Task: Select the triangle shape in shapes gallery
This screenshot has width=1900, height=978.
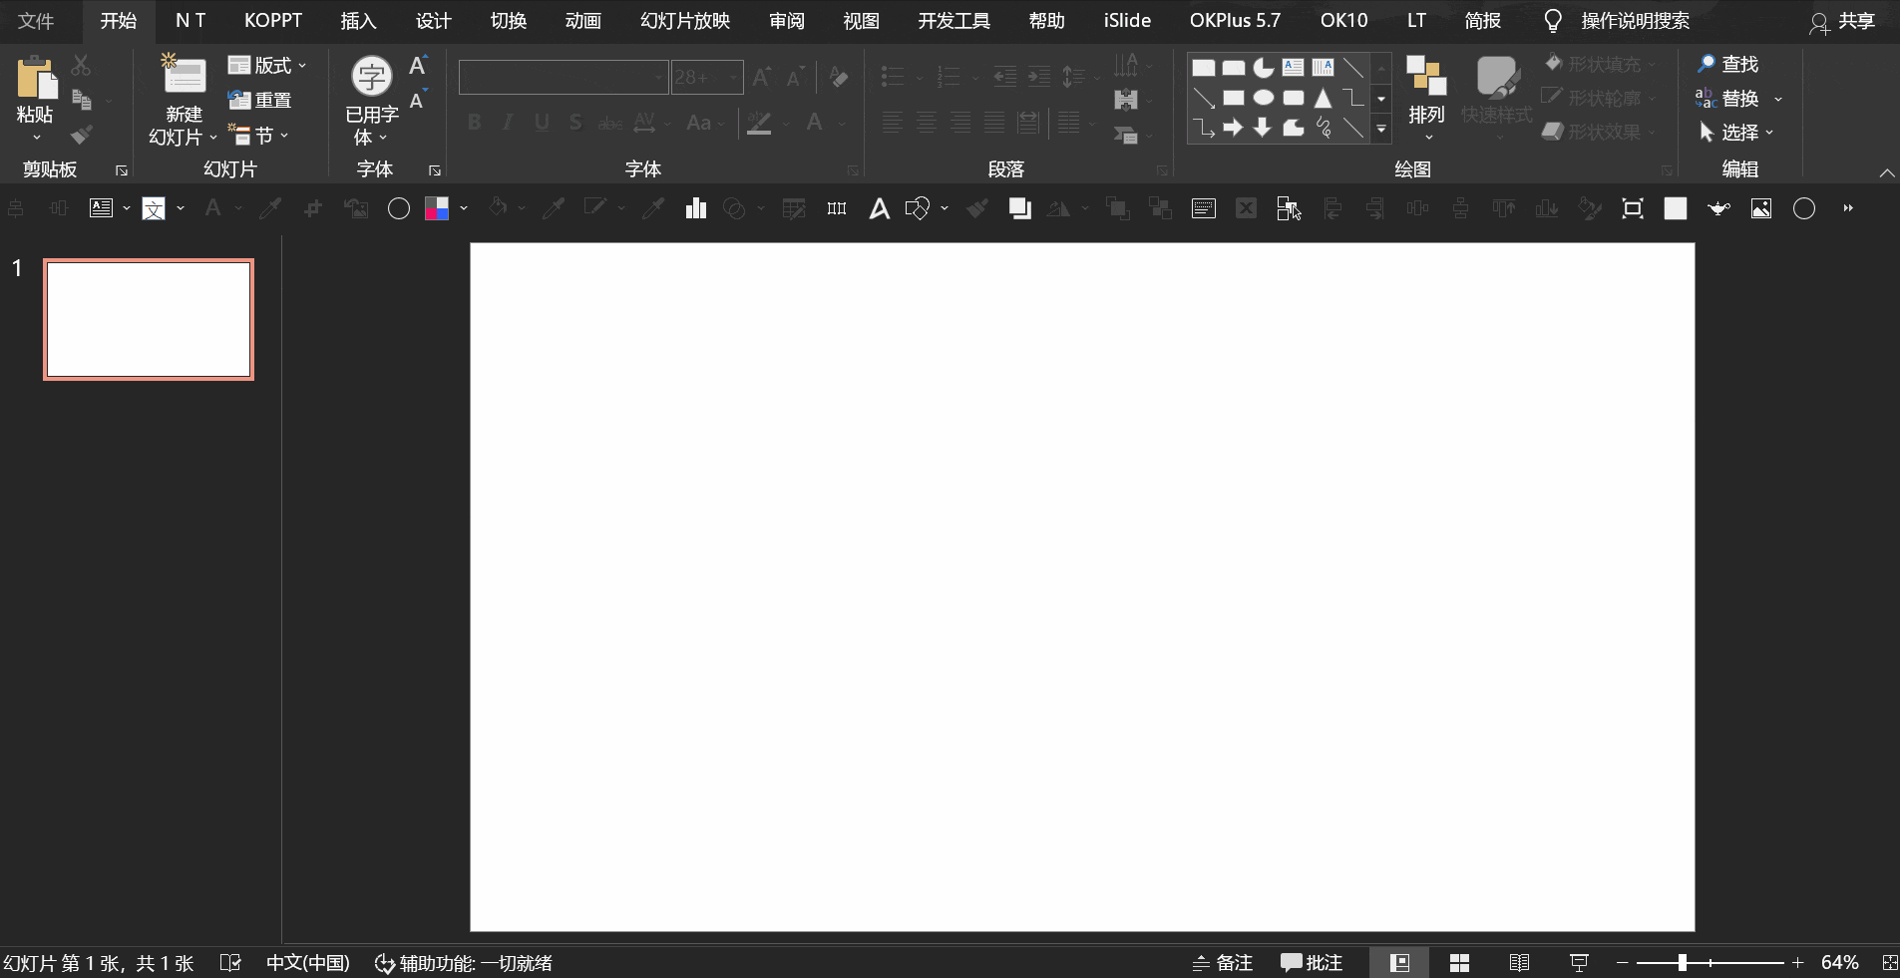Action: 1323,98
